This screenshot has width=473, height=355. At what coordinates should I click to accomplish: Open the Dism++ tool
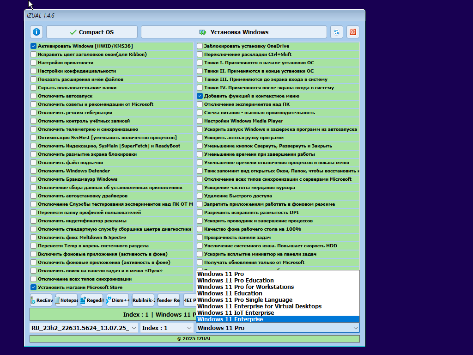118,300
